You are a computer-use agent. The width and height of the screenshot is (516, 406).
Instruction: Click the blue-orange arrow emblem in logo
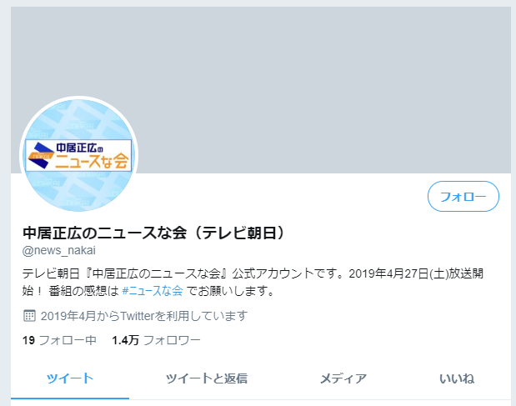41,155
